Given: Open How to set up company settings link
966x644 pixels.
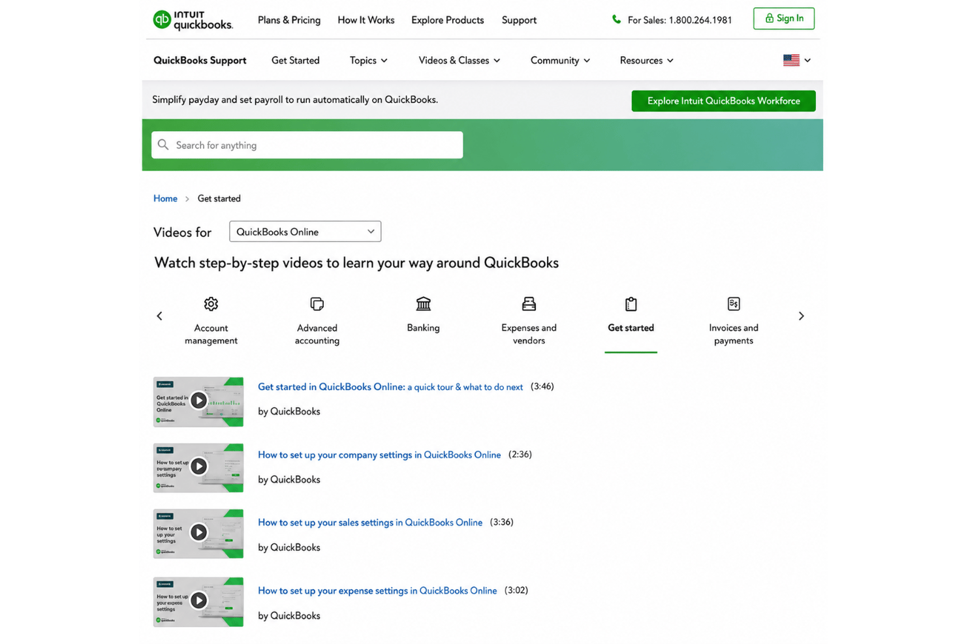Looking at the screenshot, I should point(379,455).
